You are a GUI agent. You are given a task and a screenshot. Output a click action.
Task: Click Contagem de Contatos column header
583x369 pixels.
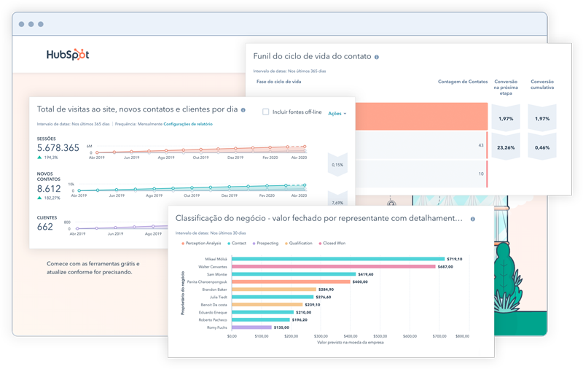463,82
